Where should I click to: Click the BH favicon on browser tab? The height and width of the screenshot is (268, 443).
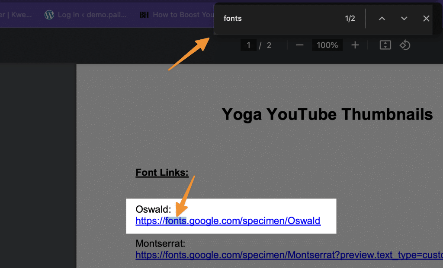pos(144,15)
